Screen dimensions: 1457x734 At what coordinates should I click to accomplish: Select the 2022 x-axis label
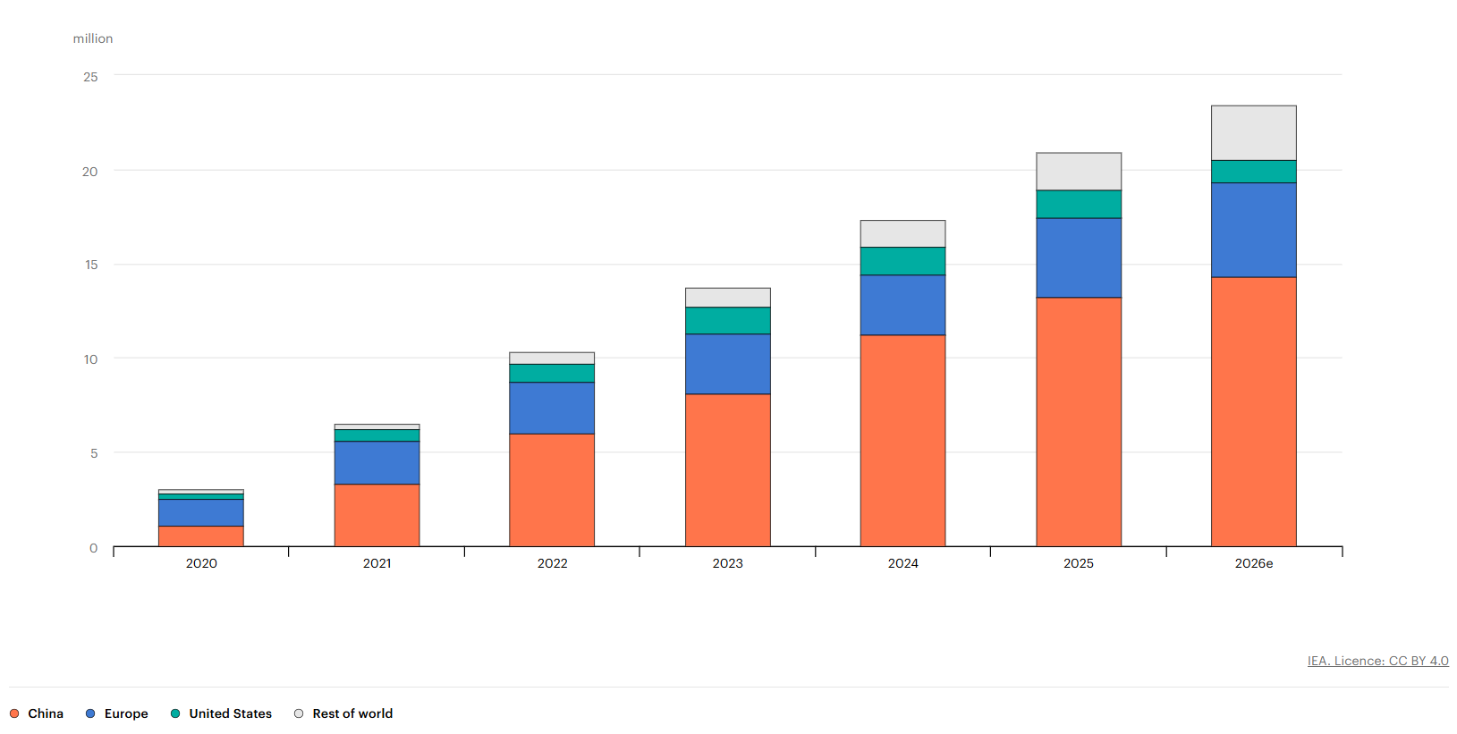click(552, 563)
